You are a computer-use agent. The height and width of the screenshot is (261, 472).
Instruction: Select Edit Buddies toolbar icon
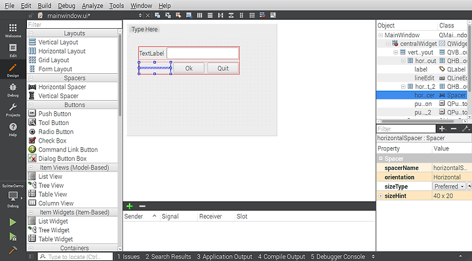(x=178, y=15)
